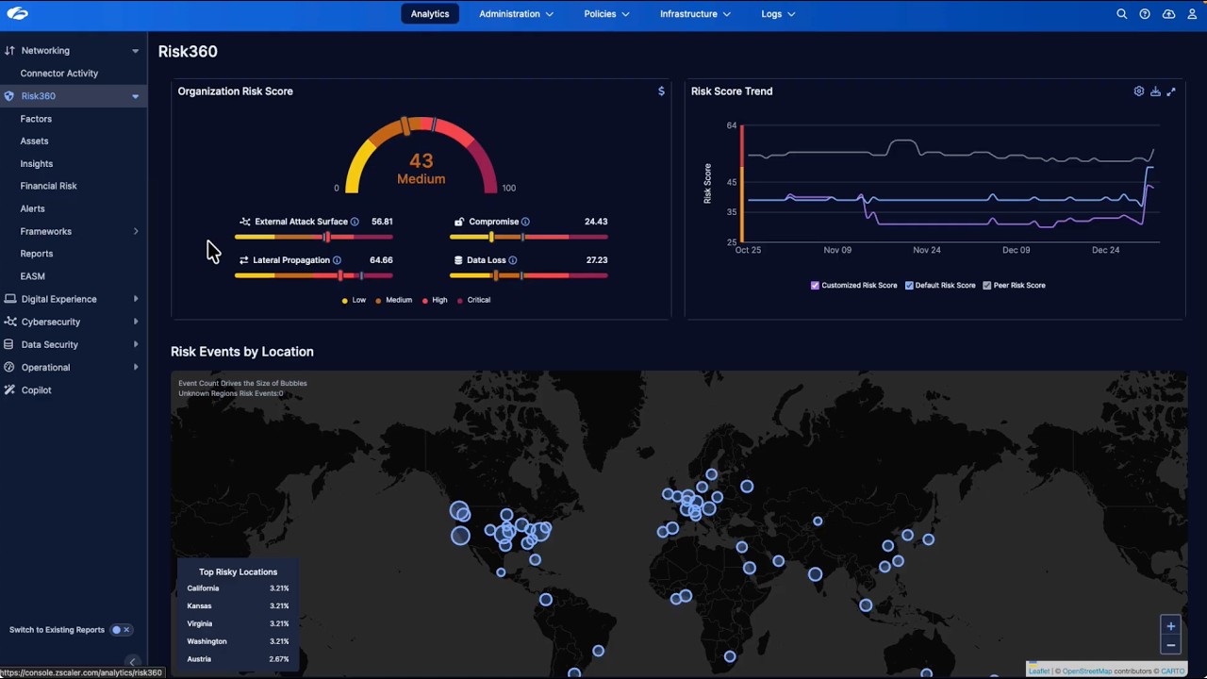Click the dollar sign financial risk icon

(x=661, y=91)
